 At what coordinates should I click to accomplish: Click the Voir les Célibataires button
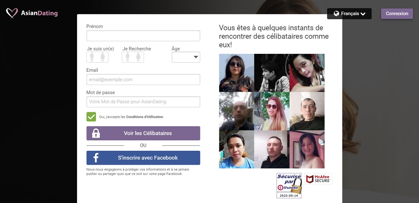[143, 133]
